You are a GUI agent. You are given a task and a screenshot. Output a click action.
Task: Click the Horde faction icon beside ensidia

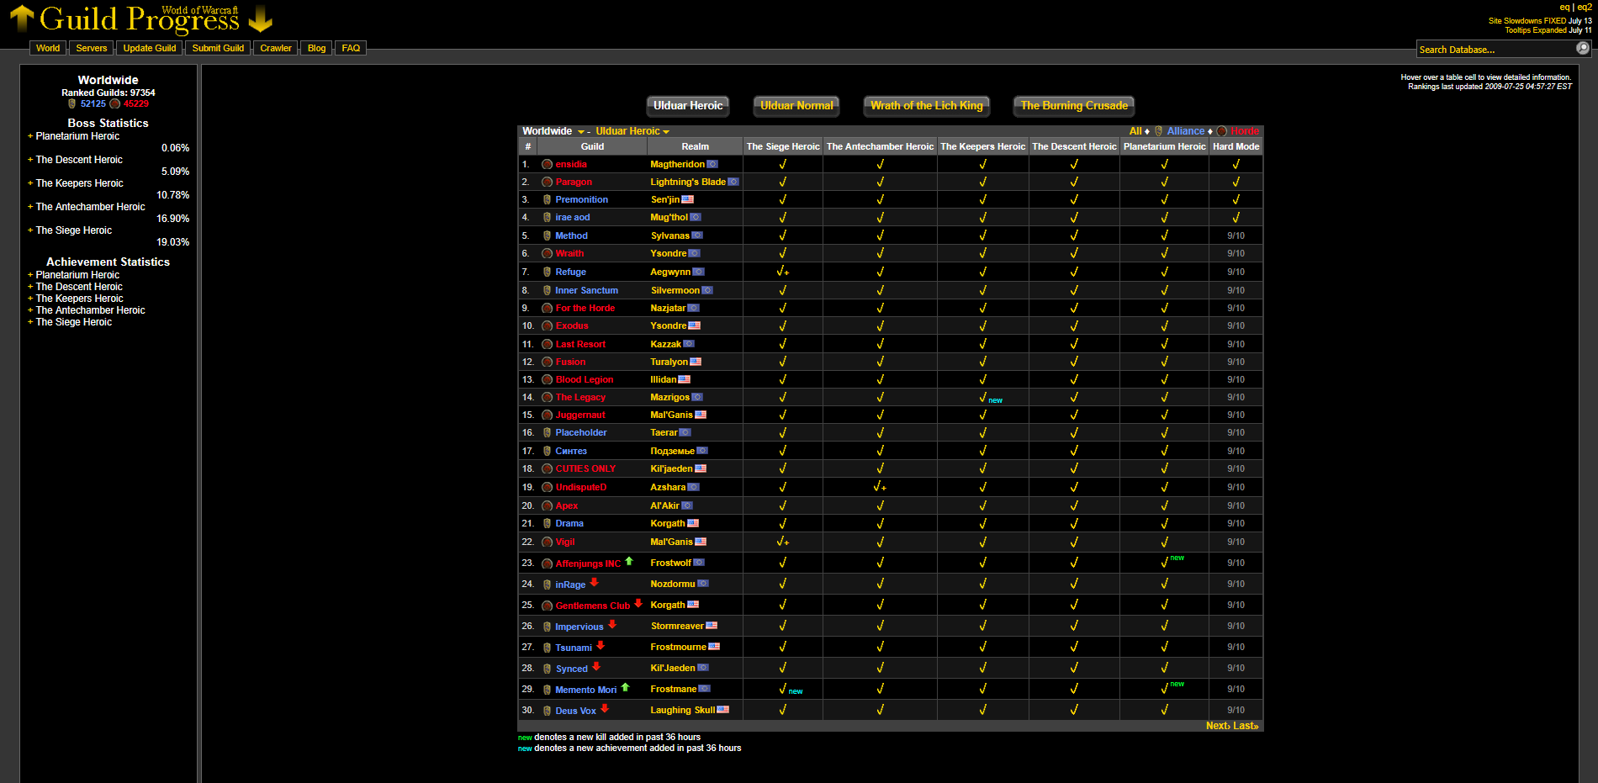pyautogui.click(x=547, y=164)
